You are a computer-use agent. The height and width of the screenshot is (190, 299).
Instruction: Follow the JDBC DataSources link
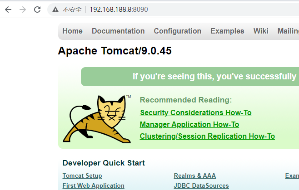(201, 185)
